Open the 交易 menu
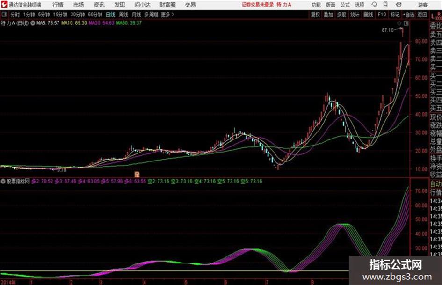Viewport: 442px width, 285px height. pyautogui.click(x=190, y=5)
